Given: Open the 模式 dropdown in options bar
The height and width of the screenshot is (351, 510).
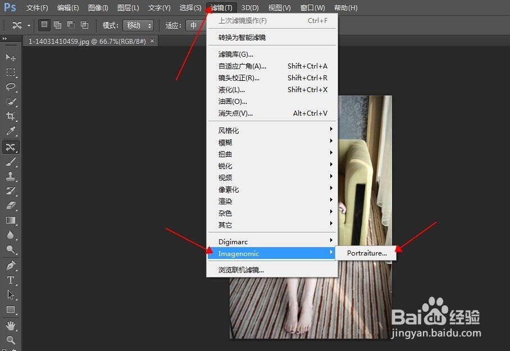Looking at the screenshot, I should point(138,25).
